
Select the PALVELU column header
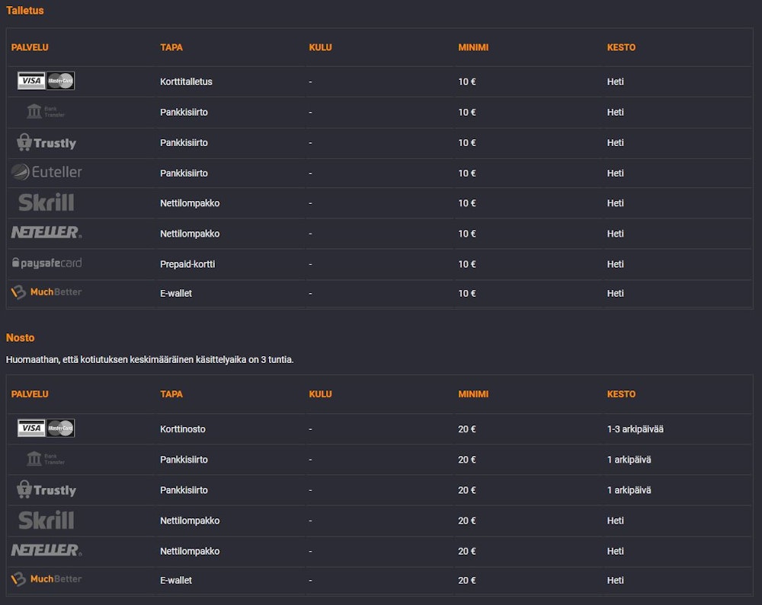point(30,47)
